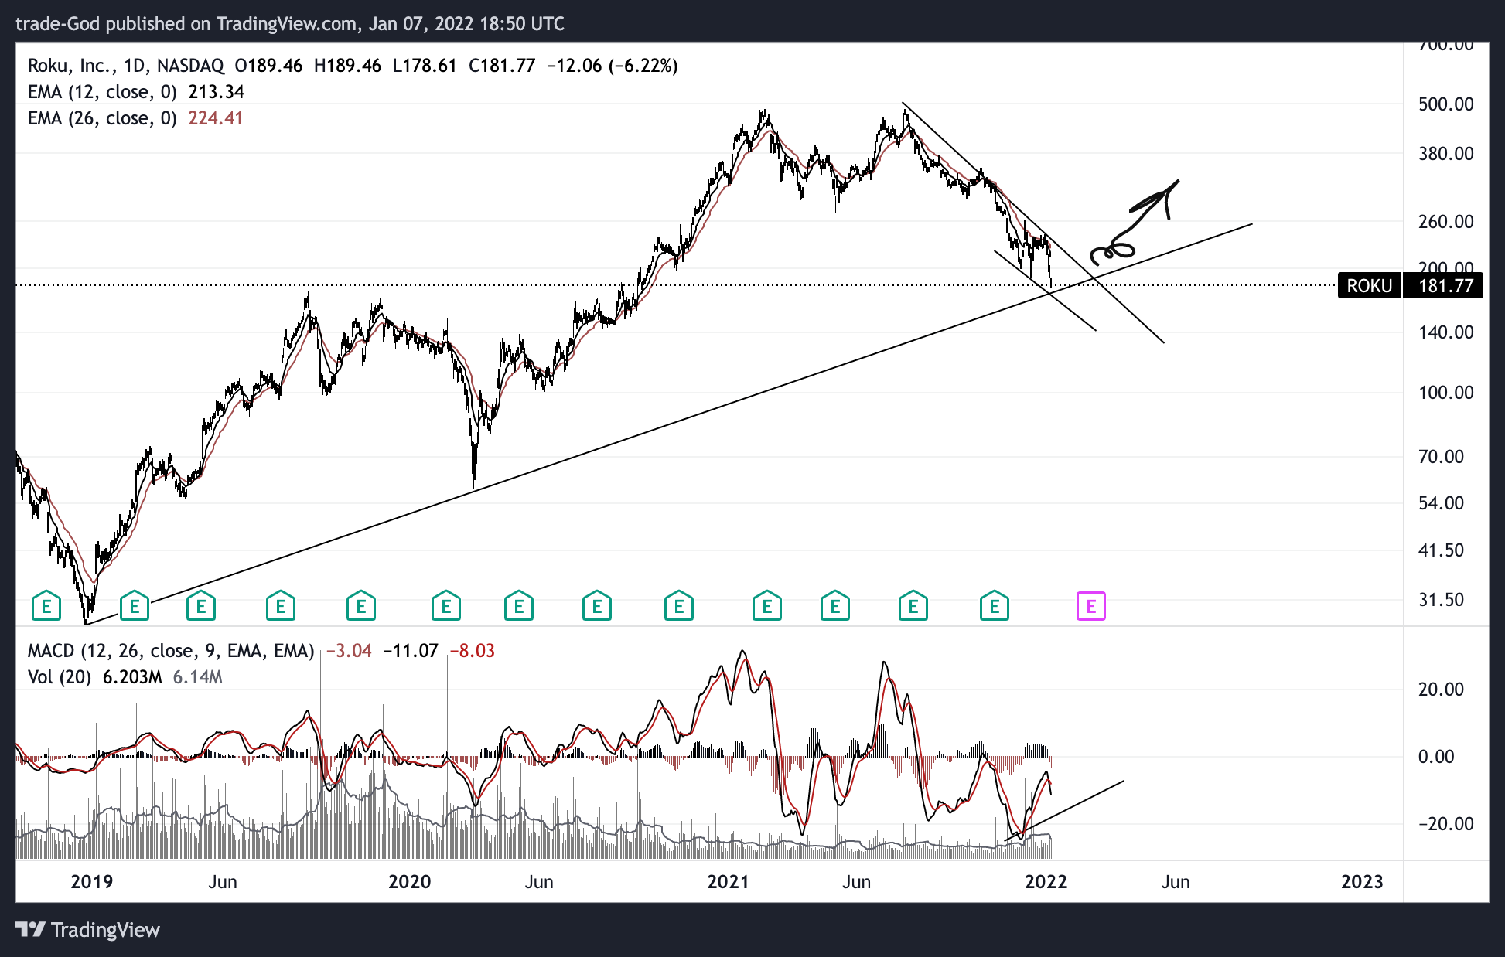The image size is (1505, 957).
Task: Click the MACD axis 20.00 label
Action: (x=1441, y=689)
